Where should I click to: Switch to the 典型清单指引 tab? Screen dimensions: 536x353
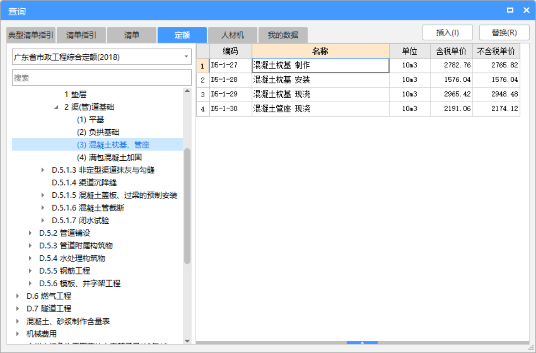tap(31, 35)
